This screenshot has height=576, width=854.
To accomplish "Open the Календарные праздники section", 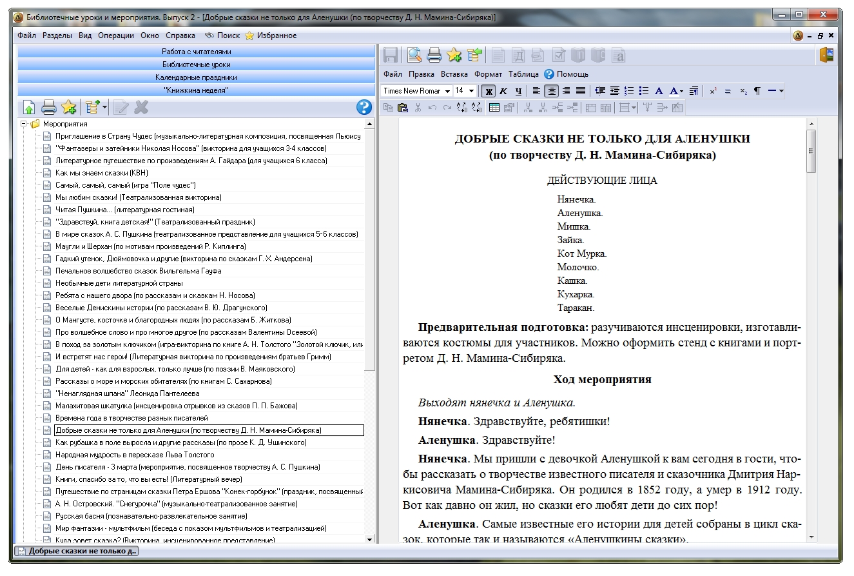I will (x=196, y=77).
